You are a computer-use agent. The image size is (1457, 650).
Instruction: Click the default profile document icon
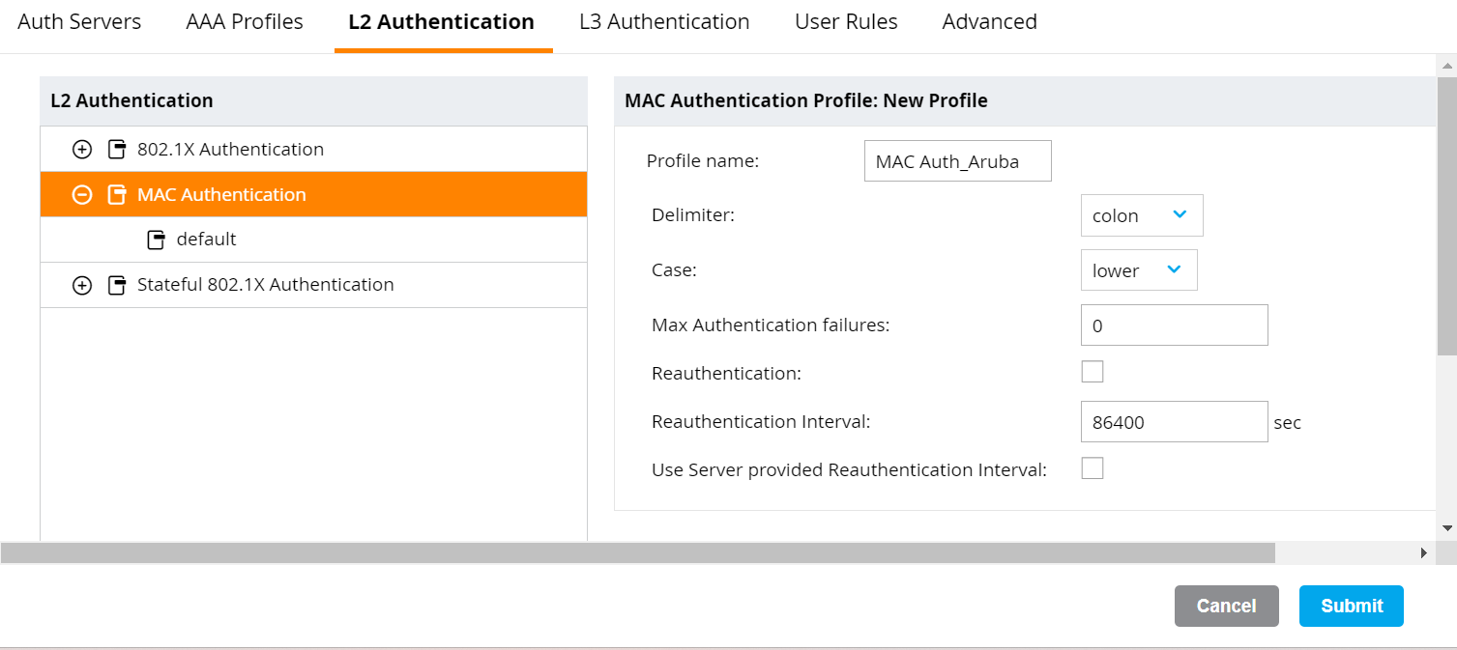coord(156,240)
